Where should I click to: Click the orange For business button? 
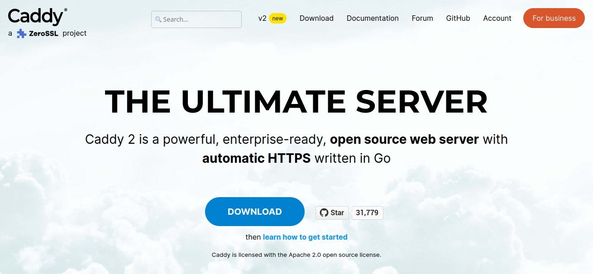554,18
